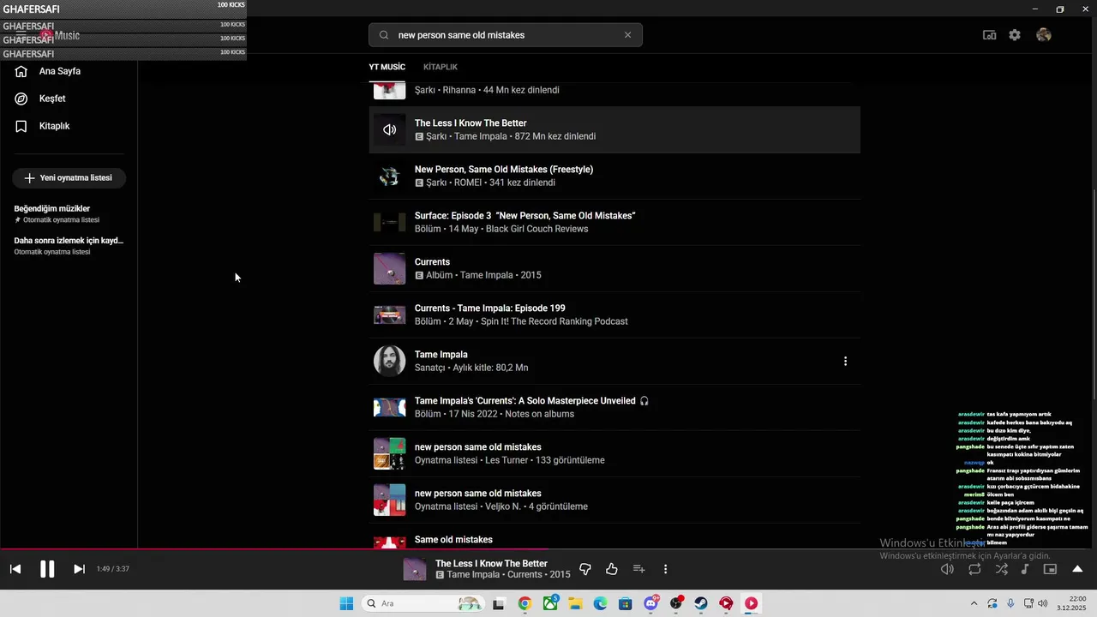Click album art in player bar
Image resolution: width=1097 pixels, height=617 pixels.
click(415, 569)
